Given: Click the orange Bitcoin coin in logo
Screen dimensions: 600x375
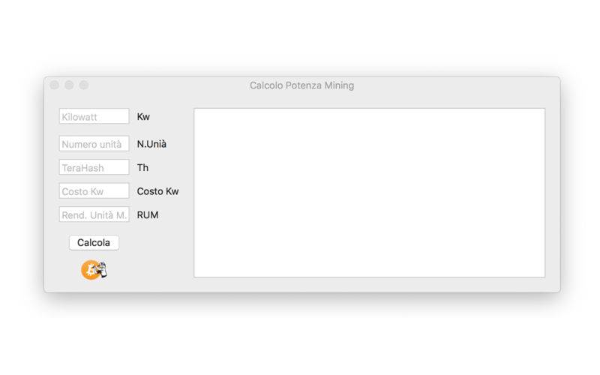Looking at the screenshot, I should tap(90, 270).
